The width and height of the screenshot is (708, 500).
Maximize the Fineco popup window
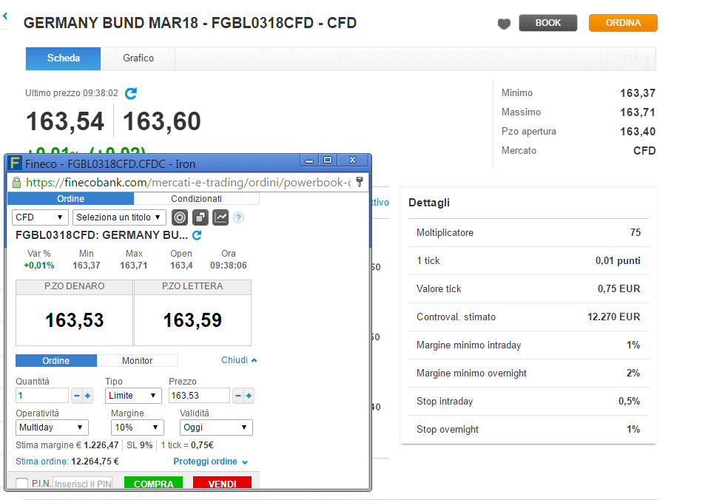click(x=328, y=161)
